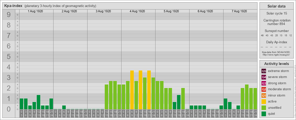
Task: Click sunspot value 13
Action: click(x=281, y=35)
